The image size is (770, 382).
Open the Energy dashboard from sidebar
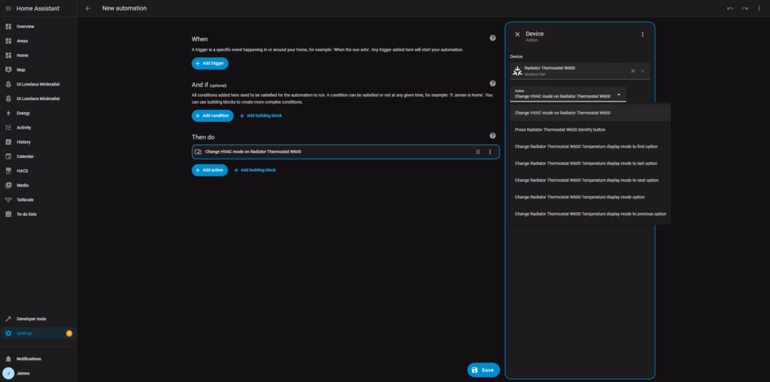pos(23,113)
